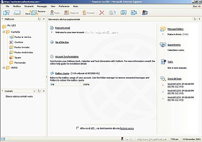Screen dimensions: 202x142
Task: Close the Contatti panel
Action: tap(44, 91)
